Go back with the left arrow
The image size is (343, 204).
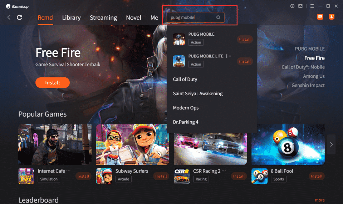click(9, 17)
